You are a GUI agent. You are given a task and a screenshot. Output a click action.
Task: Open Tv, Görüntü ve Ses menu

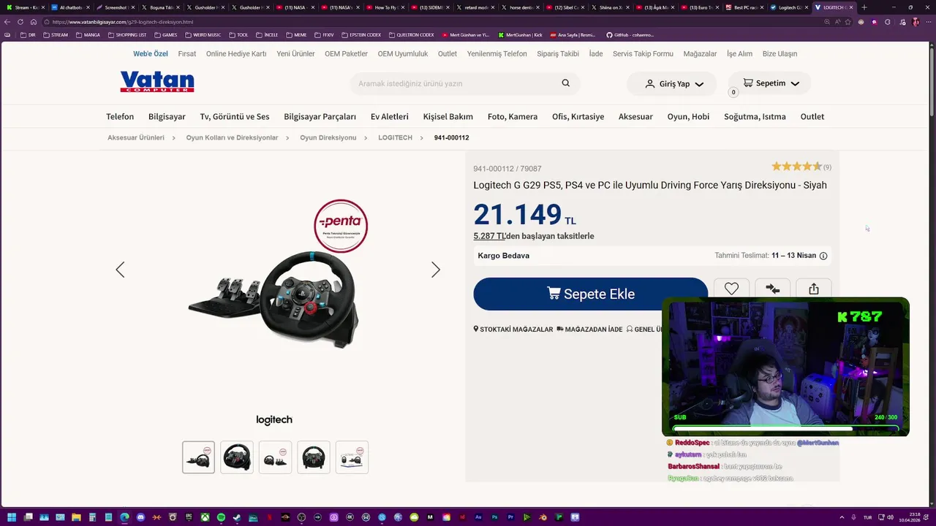(235, 116)
